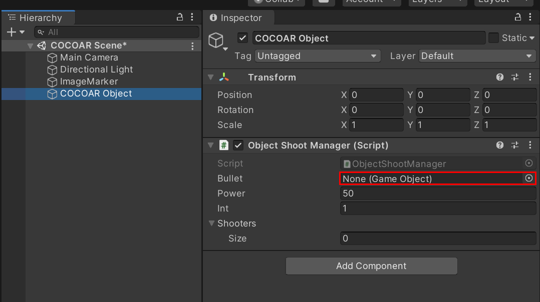This screenshot has height=302, width=540.
Task: Open the Inspector panel three-dot options menu
Action: coord(530,17)
